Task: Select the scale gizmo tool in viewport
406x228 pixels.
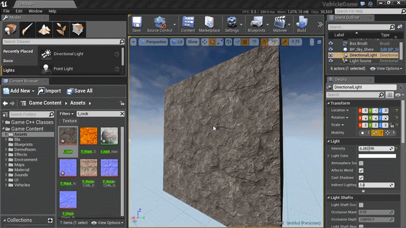Action: [x=220, y=42]
